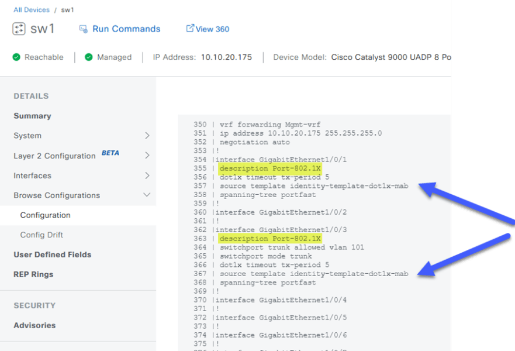Click the Run Commands link
The image size is (515, 351).
126,29
